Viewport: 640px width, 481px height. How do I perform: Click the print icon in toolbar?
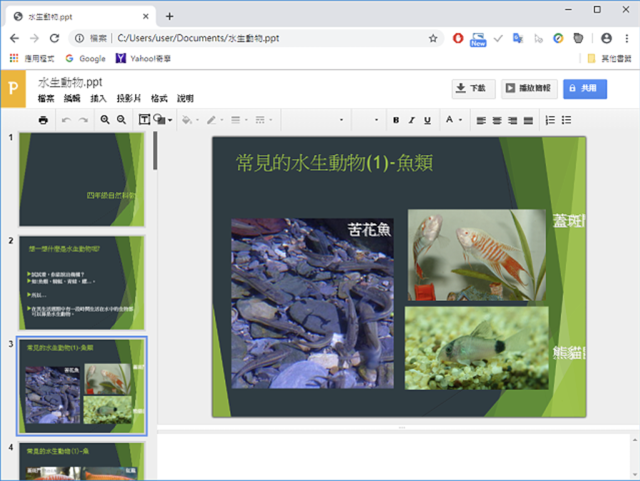[x=43, y=120]
